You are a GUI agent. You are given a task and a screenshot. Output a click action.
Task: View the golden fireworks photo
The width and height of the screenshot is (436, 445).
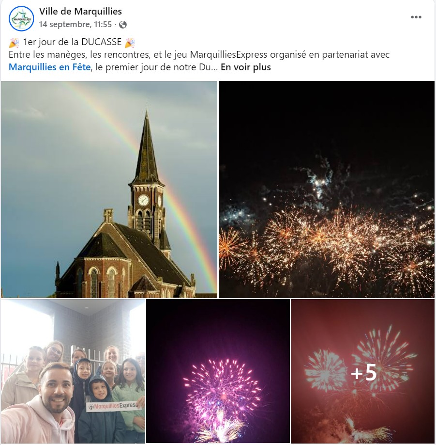(326, 190)
